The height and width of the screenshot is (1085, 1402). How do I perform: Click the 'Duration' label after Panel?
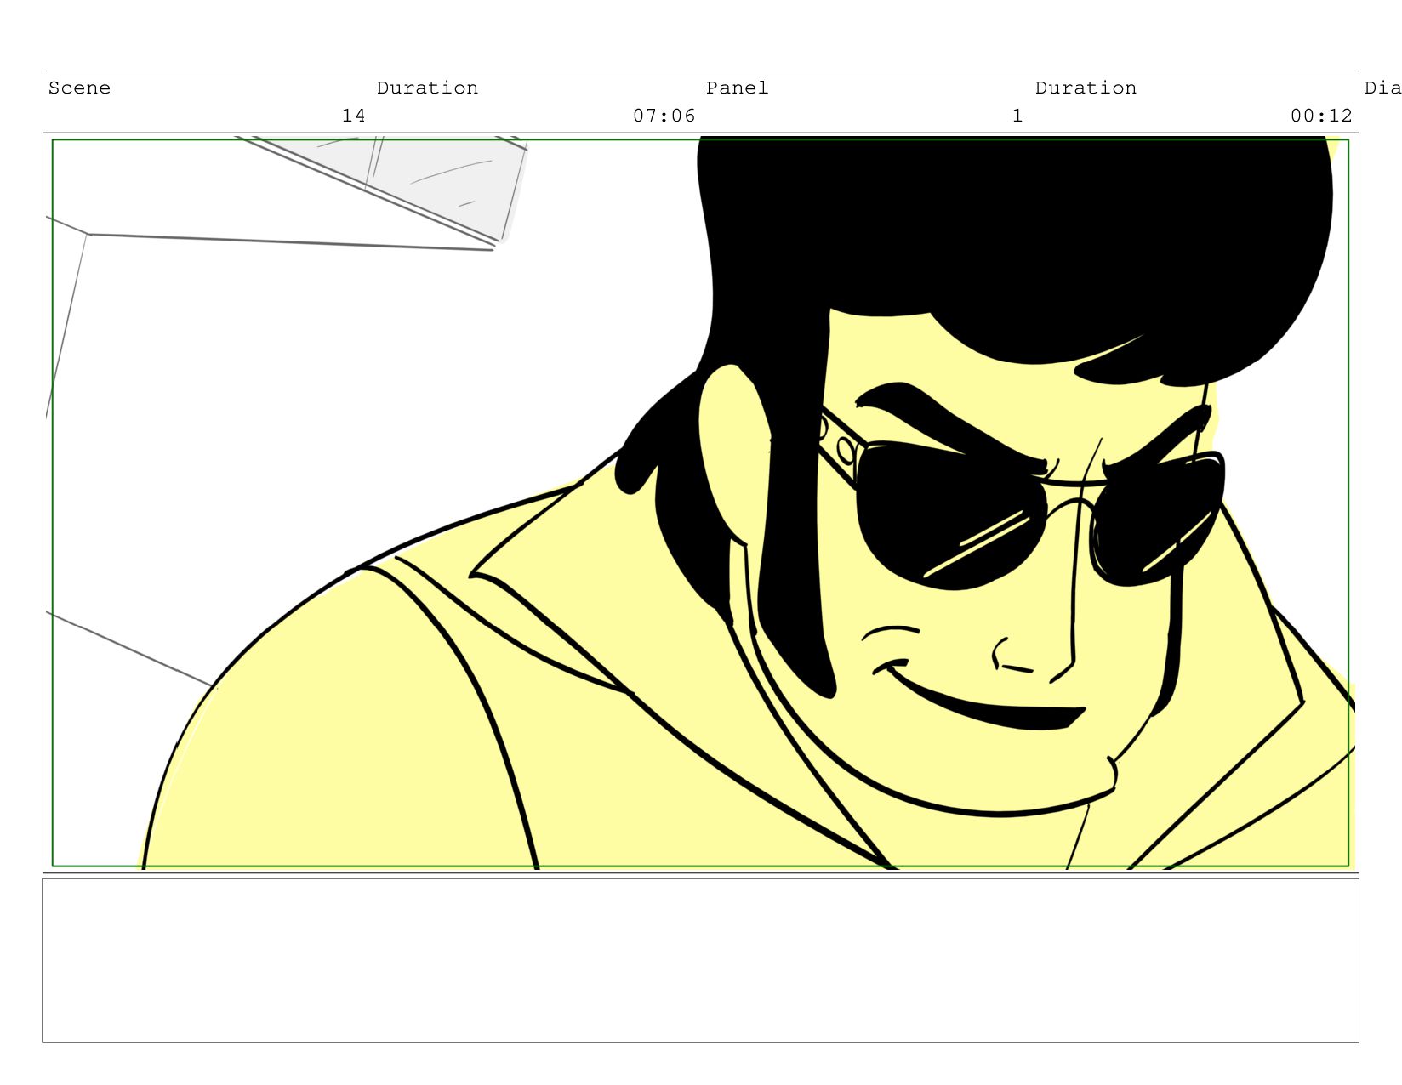click(1086, 88)
